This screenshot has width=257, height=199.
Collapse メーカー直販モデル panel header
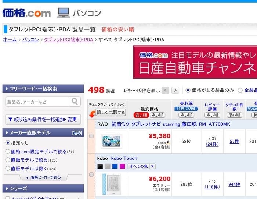point(43,133)
